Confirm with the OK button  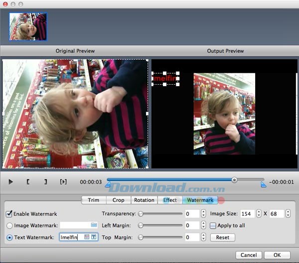(x=277, y=255)
